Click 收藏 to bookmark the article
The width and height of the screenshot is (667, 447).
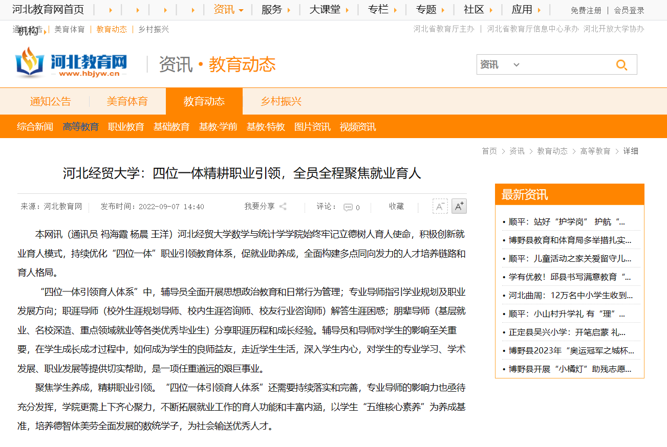pyautogui.click(x=396, y=207)
